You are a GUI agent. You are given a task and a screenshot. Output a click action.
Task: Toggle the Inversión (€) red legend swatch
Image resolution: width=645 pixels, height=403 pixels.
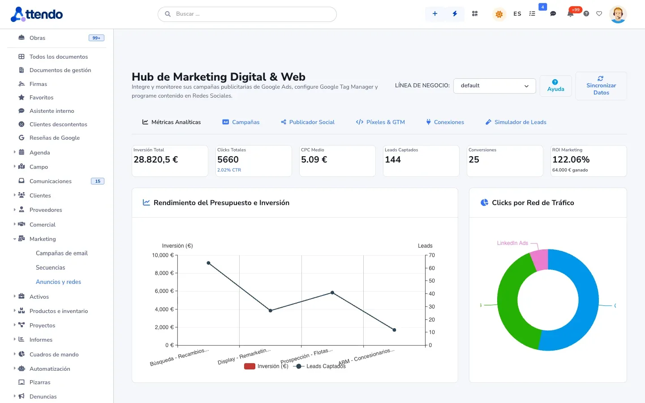pyautogui.click(x=249, y=366)
